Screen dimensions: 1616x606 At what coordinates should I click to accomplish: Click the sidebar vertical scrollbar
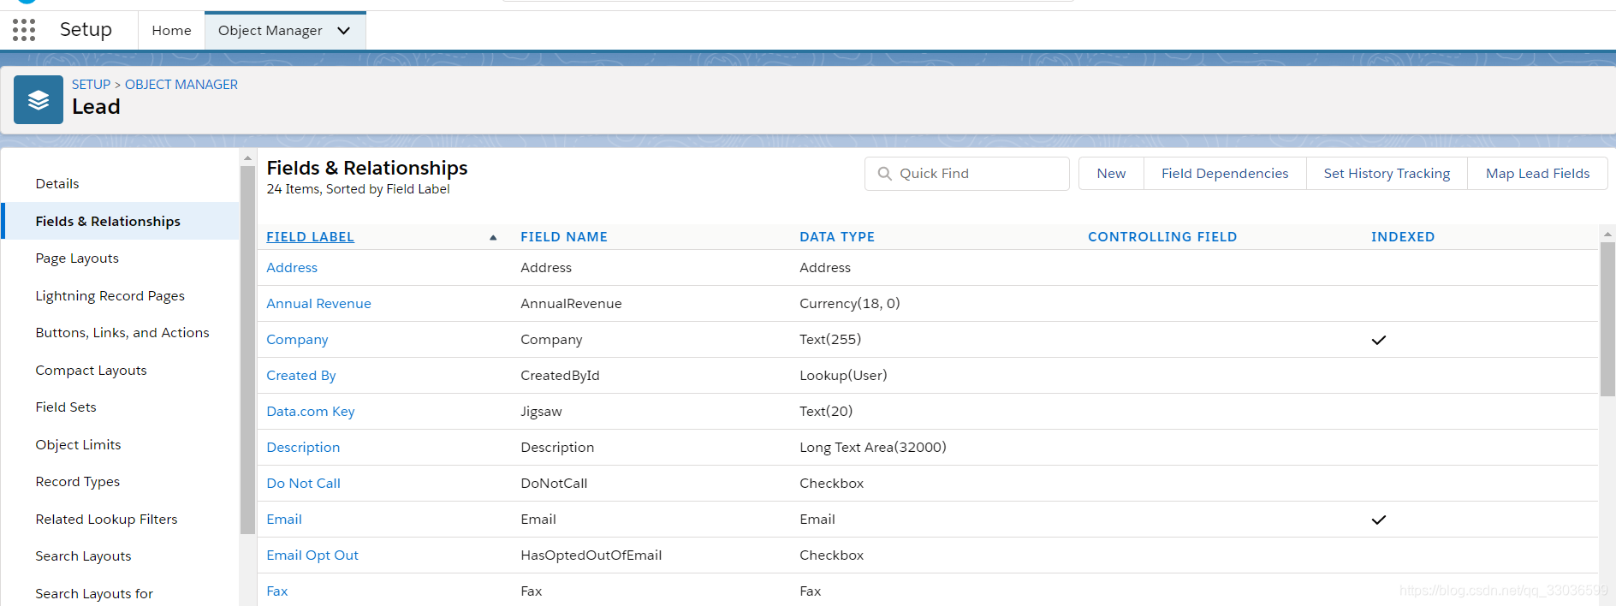[x=248, y=350]
